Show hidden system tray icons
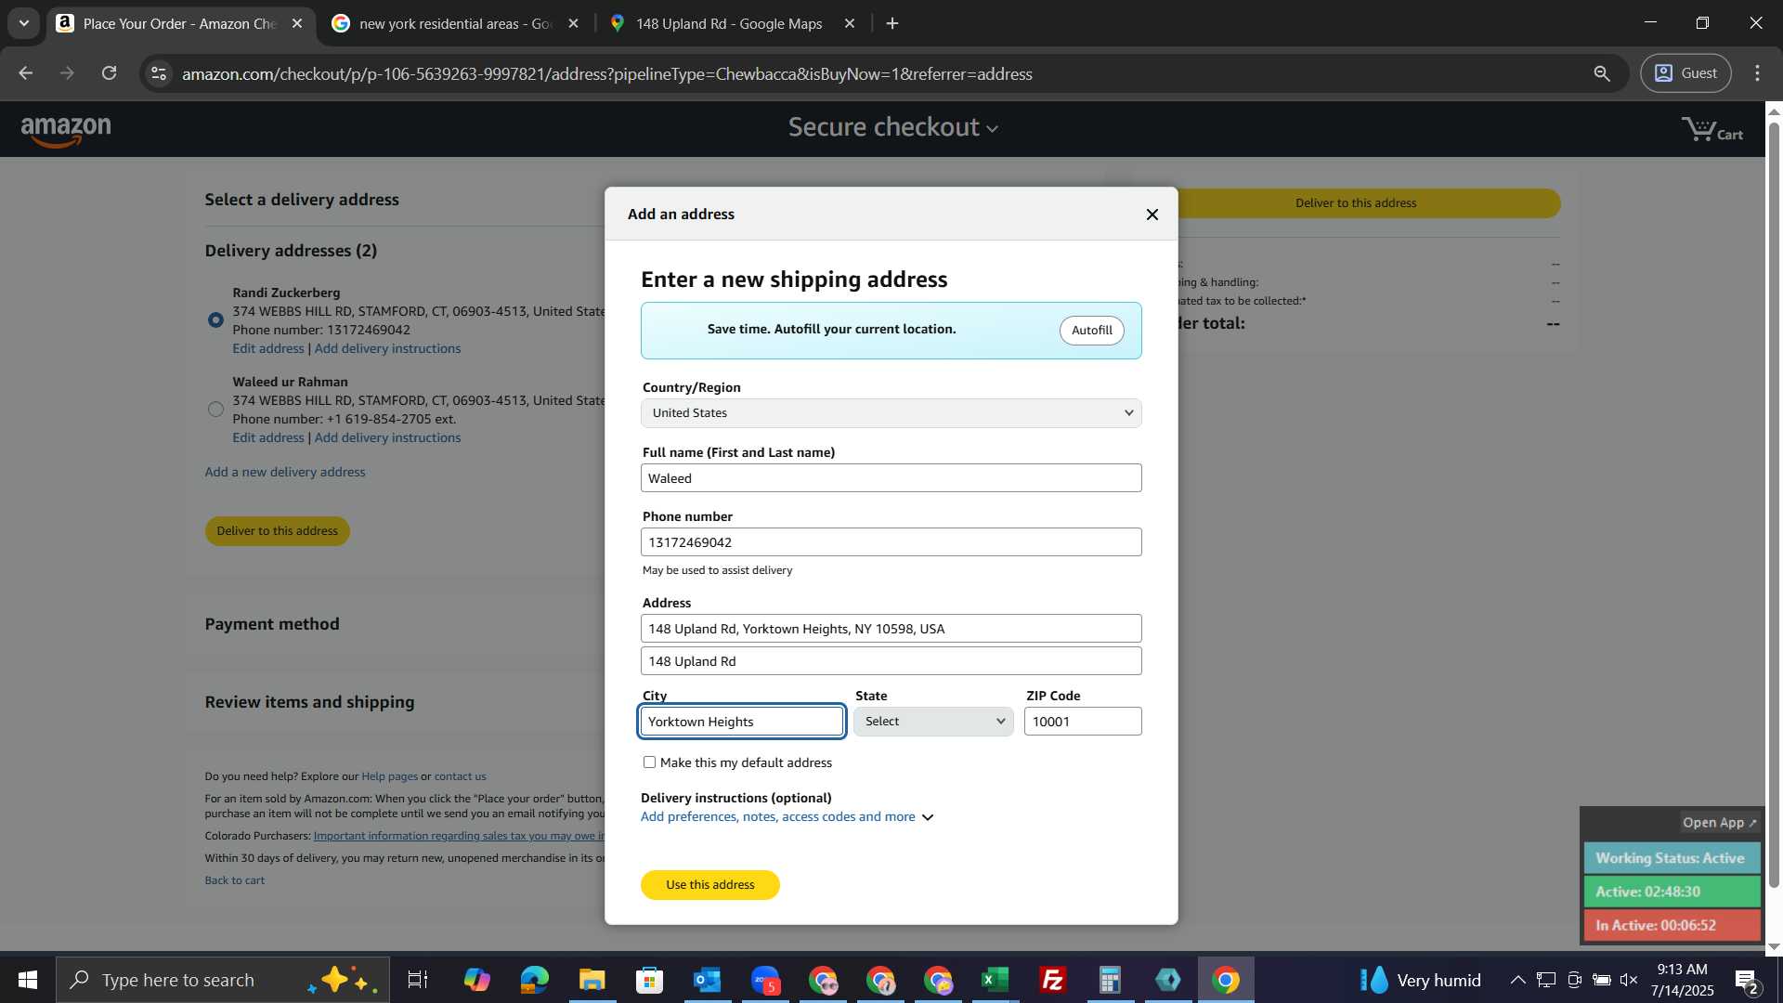The width and height of the screenshot is (1783, 1003). click(1517, 980)
